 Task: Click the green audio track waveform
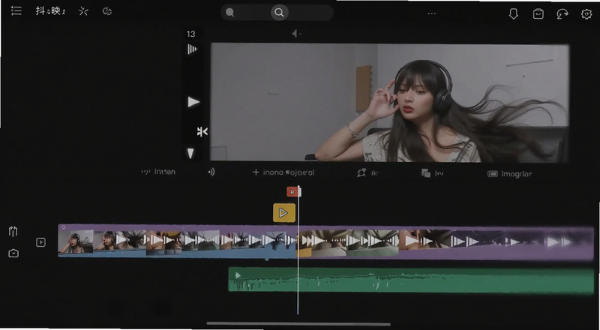click(x=411, y=280)
